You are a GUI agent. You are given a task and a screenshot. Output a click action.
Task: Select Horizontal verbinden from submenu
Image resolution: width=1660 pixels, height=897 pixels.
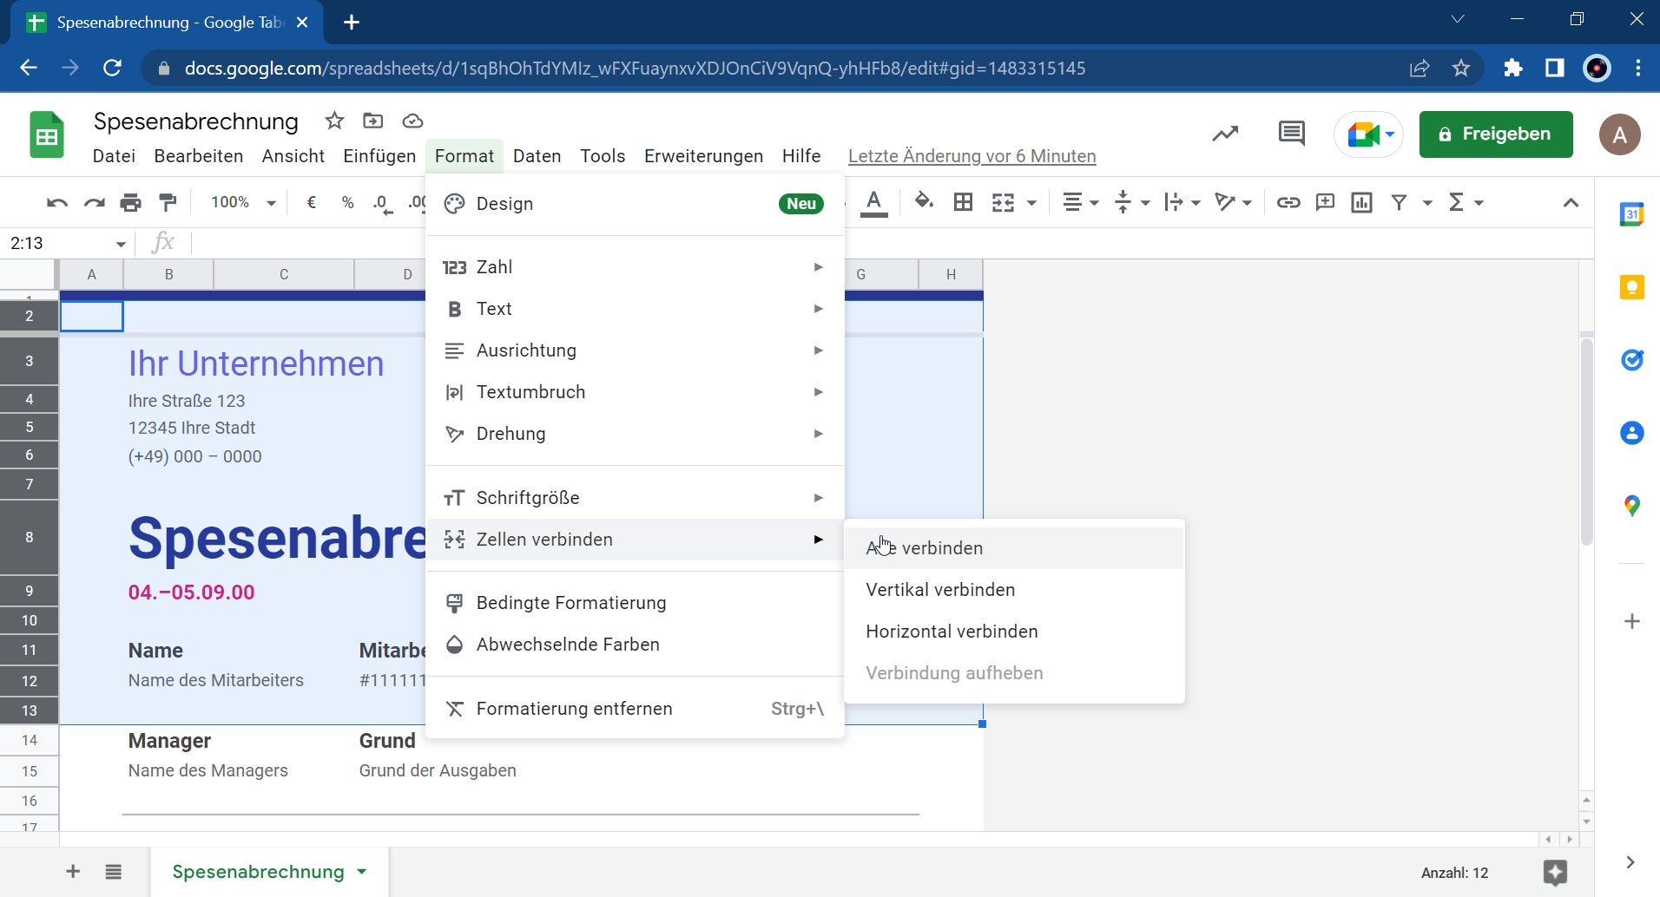(952, 632)
